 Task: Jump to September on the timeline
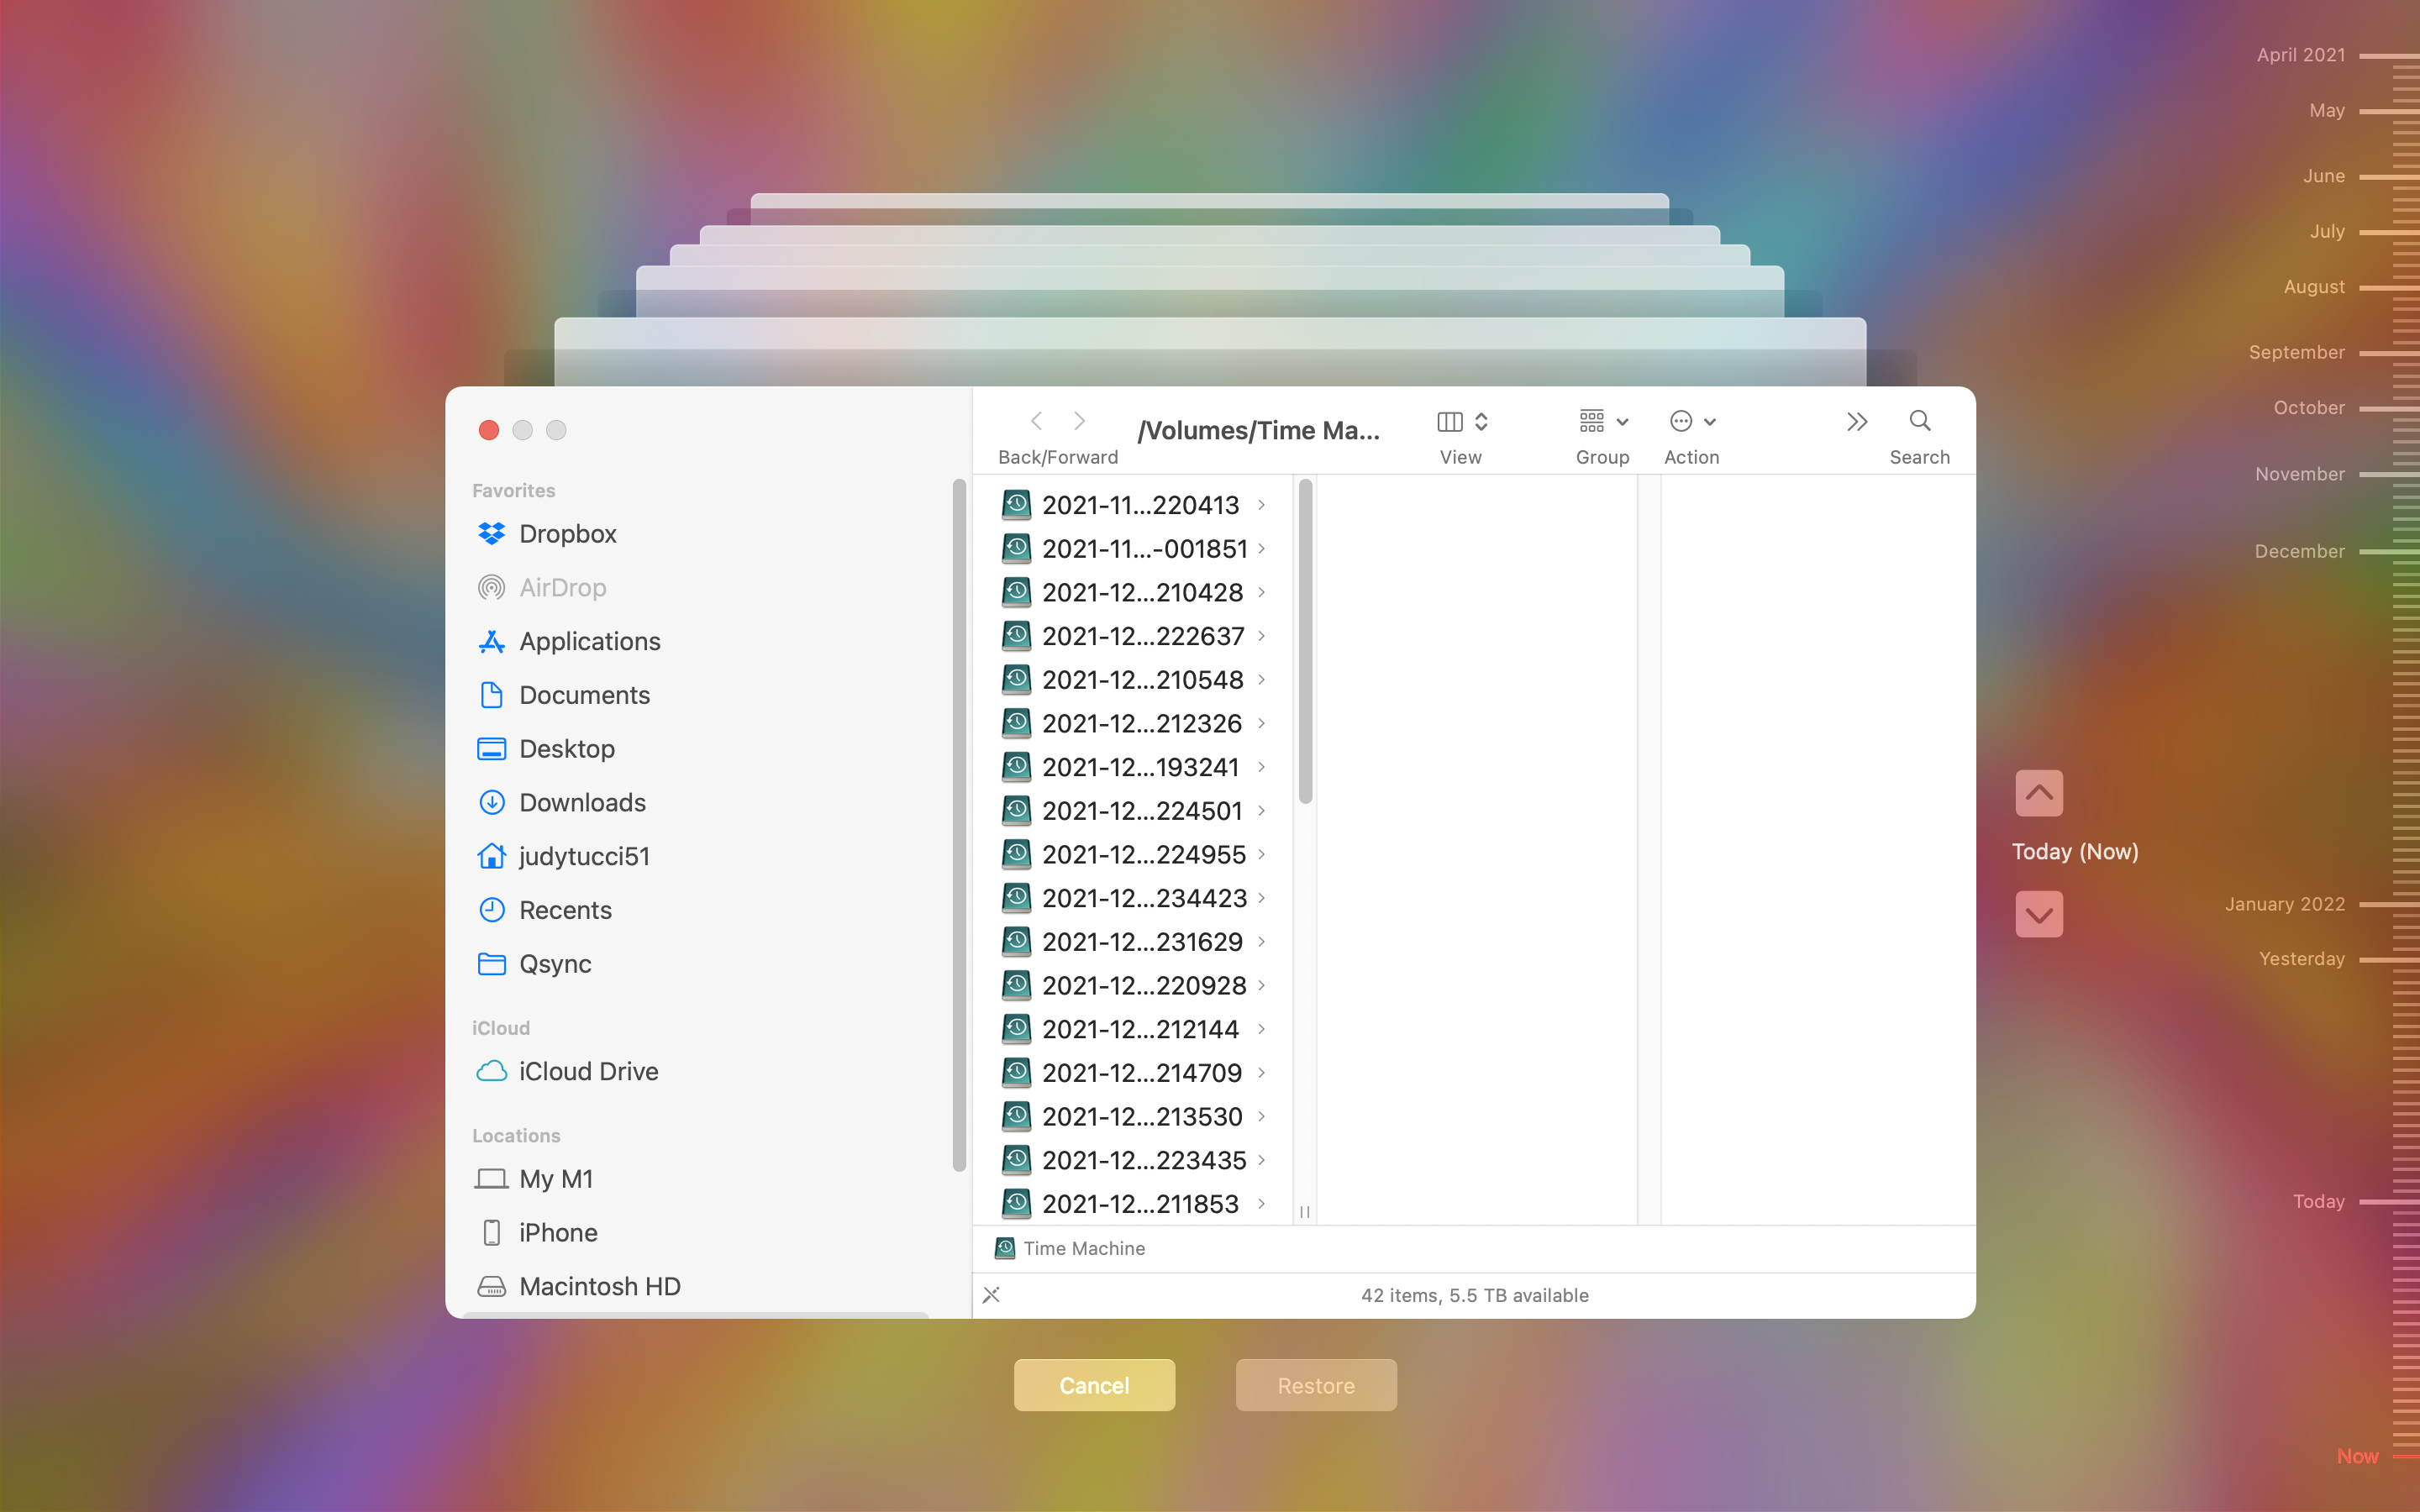pyautogui.click(x=2296, y=352)
